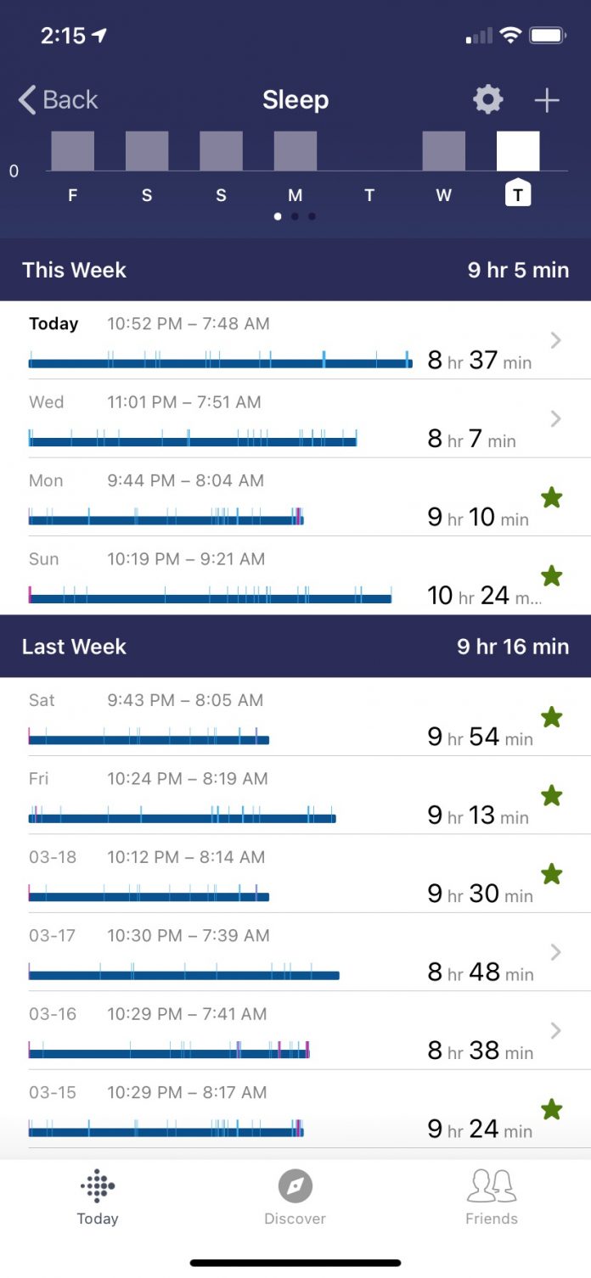Click the green star on Monday's sleep entry
Viewport: 591px width, 1278px height.
click(x=552, y=497)
